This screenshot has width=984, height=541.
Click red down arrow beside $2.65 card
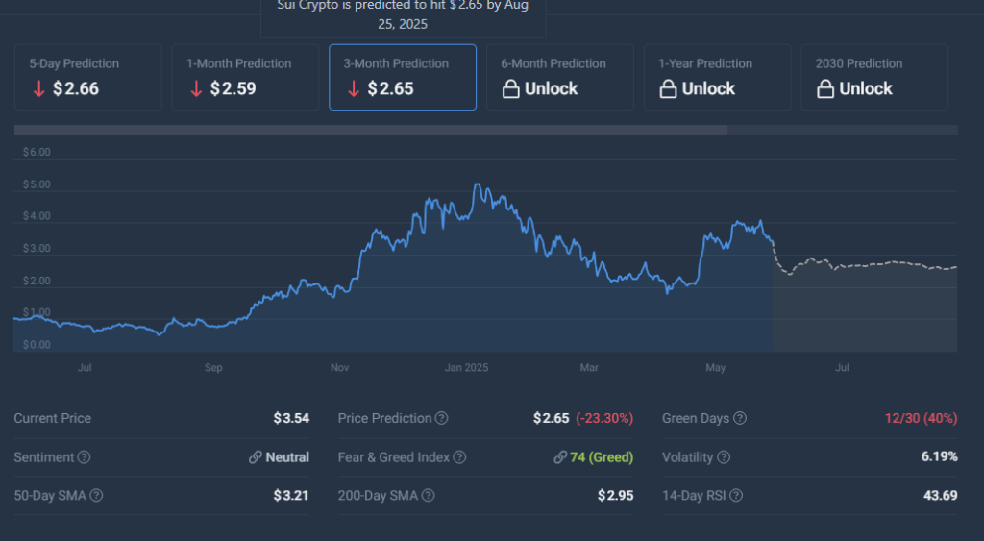[x=354, y=89]
